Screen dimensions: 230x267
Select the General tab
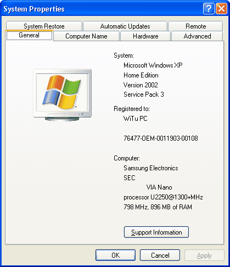29,35
